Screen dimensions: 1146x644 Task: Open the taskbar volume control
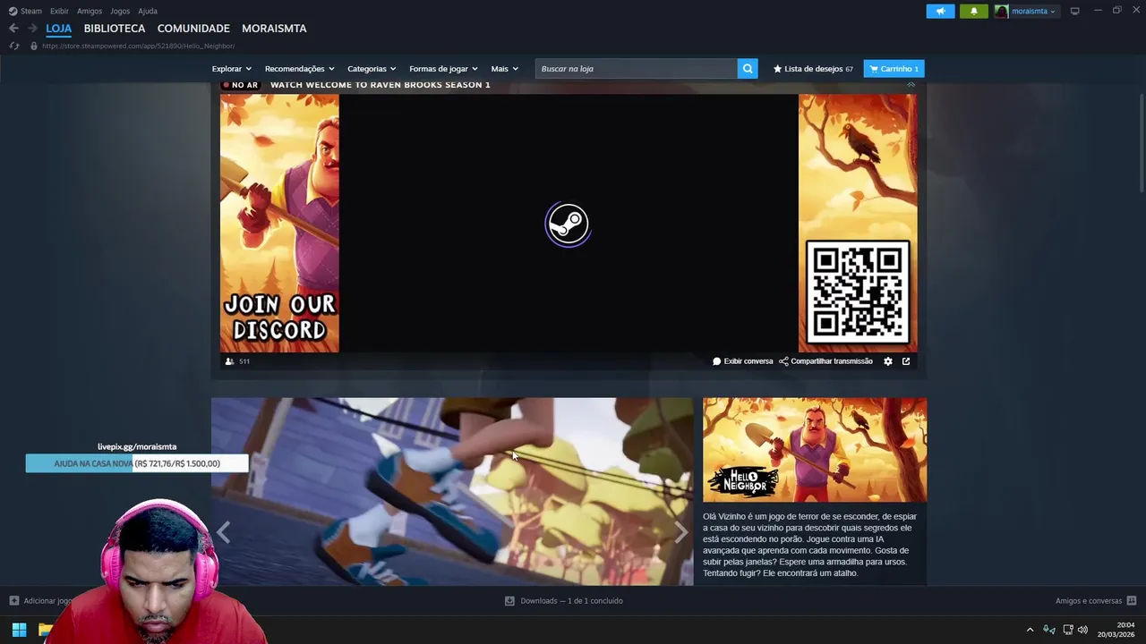1082,630
